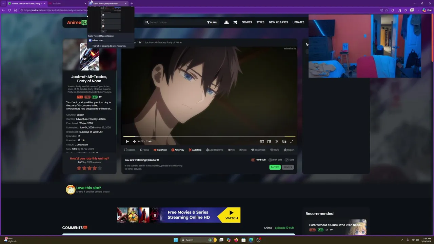Screen dimensions: 434x244
Task: Select the Anime comments tab
Action: (x=268, y=228)
